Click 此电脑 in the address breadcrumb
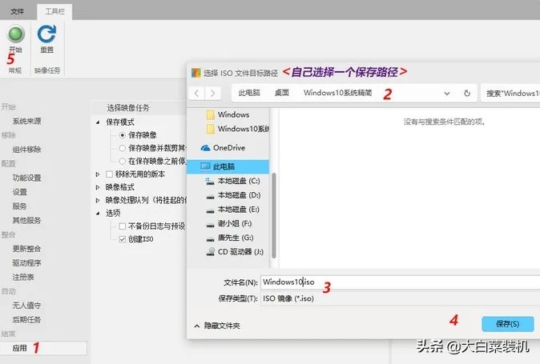The width and height of the screenshot is (540, 364). 249,93
